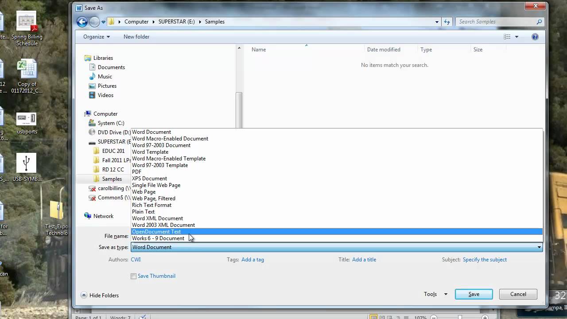
Task: Click Specify the subject link
Action: (x=485, y=260)
